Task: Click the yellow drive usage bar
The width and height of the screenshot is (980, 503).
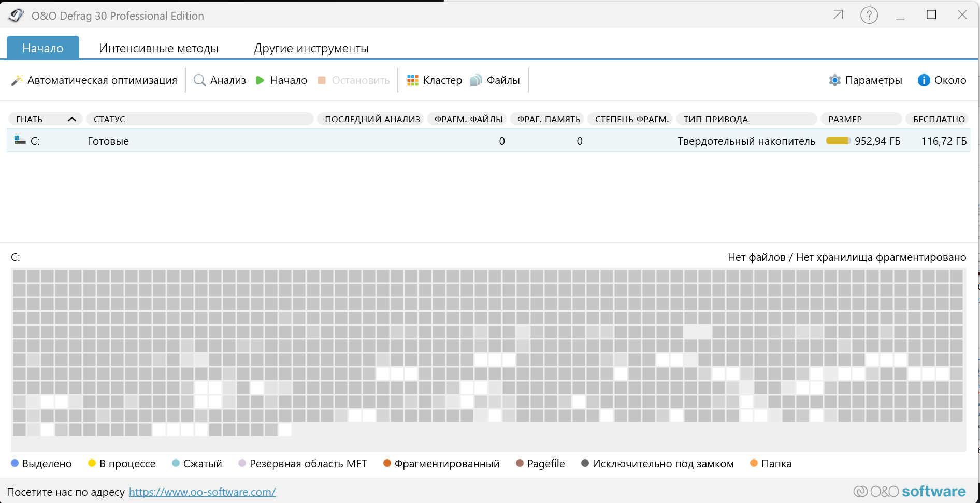Action: click(838, 140)
